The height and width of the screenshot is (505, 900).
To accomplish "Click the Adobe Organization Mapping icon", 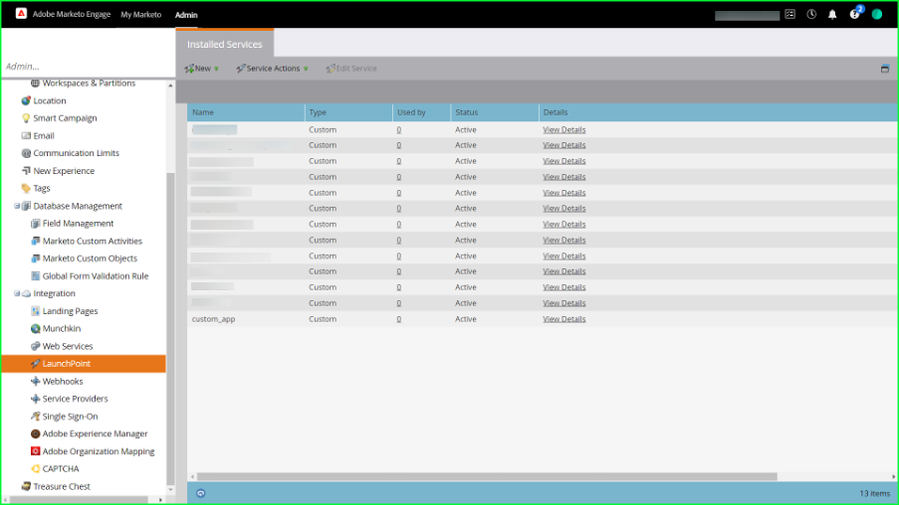I will tap(35, 451).
